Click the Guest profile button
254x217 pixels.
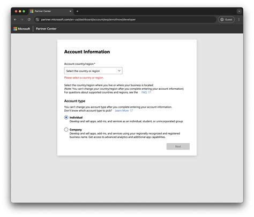[226, 20]
